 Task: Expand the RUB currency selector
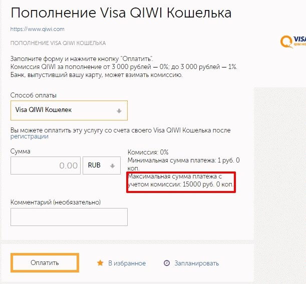pos(101,165)
